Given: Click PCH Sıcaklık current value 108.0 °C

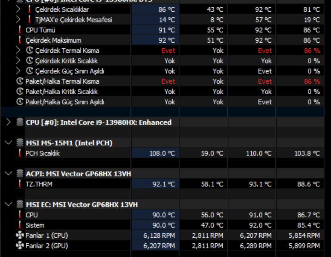Looking at the screenshot, I should [x=162, y=153].
